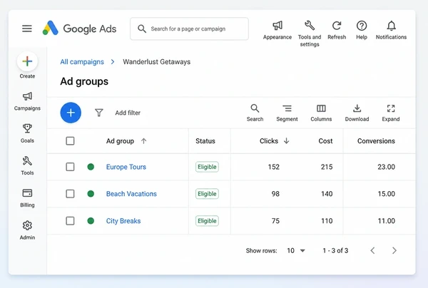
Task: Go to Campaigns in sidebar
Action: pyautogui.click(x=27, y=101)
